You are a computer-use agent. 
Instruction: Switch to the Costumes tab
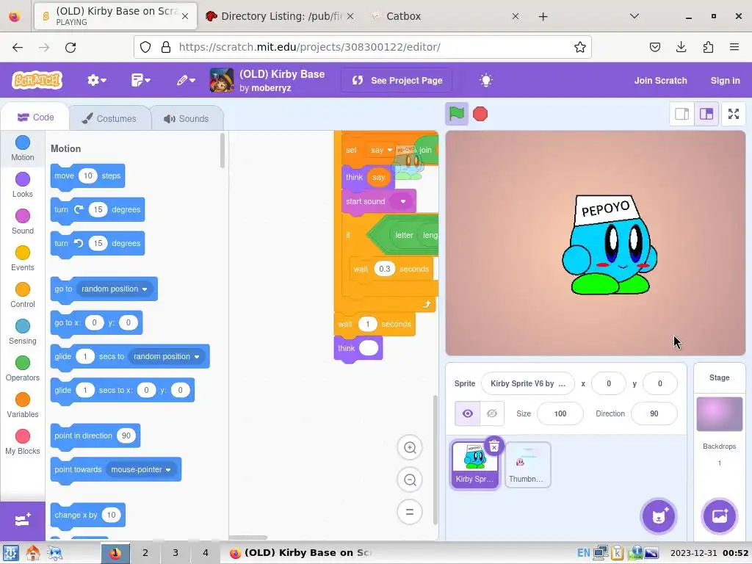[x=109, y=118]
